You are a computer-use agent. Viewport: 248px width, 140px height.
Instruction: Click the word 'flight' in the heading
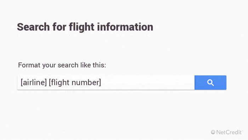click(81, 28)
